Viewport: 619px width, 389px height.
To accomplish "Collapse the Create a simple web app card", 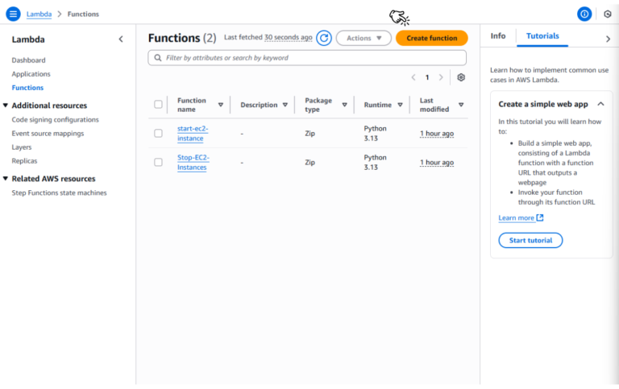I will (600, 104).
